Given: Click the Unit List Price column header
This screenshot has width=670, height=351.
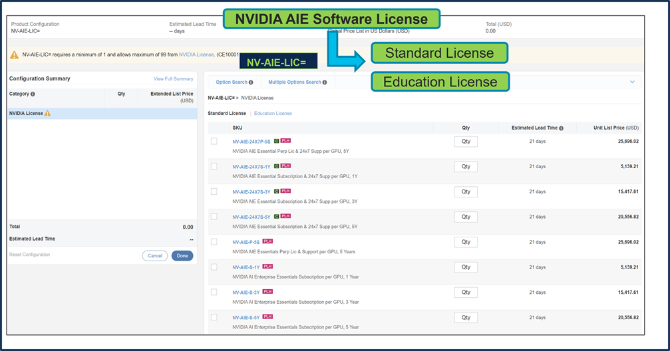Looking at the screenshot, I should pos(615,128).
